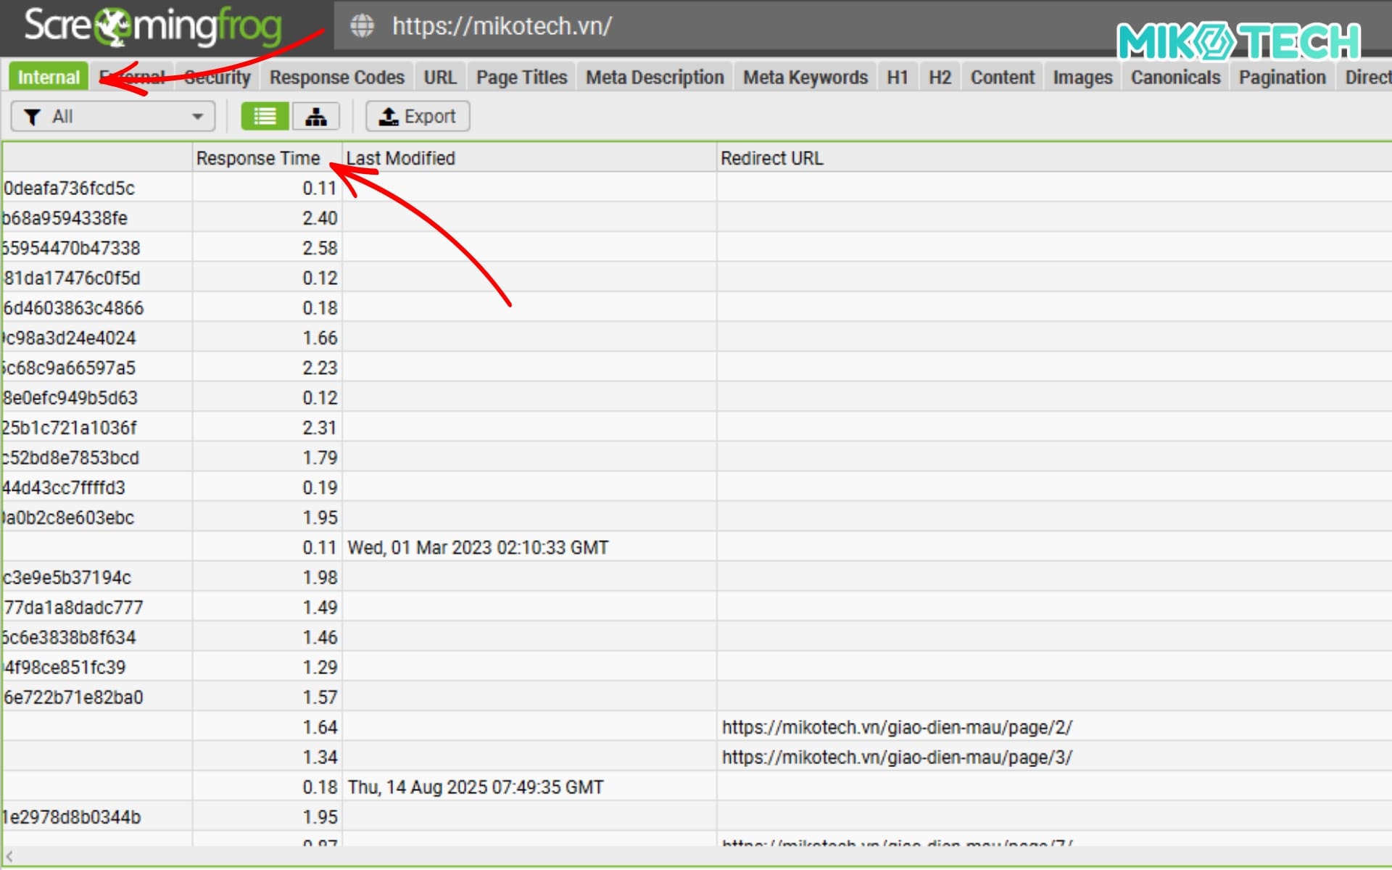This screenshot has height=870, width=1392.
Task: Click the Mikotech watermark logo
Action: click(x=1238, y=41)
